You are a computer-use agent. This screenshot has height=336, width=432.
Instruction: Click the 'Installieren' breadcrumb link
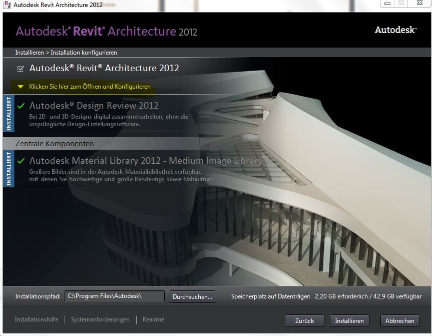(x=30, y=53)
